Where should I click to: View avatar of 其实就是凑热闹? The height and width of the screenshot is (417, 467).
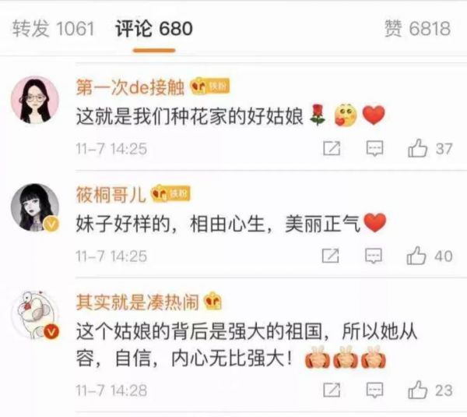[35, 315]
